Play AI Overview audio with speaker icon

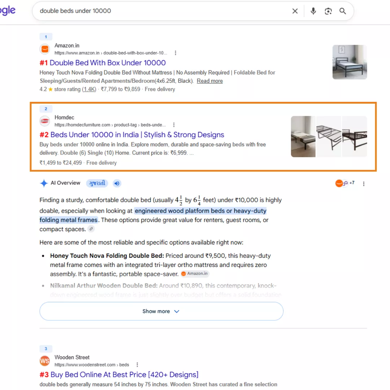click(x=117, y=183)
